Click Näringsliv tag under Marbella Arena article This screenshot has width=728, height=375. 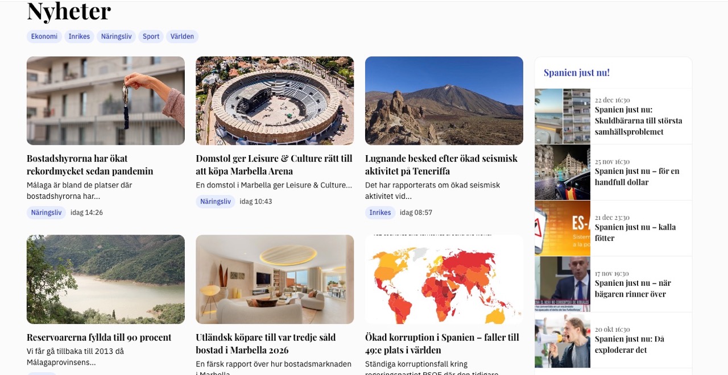coord(215,202)
